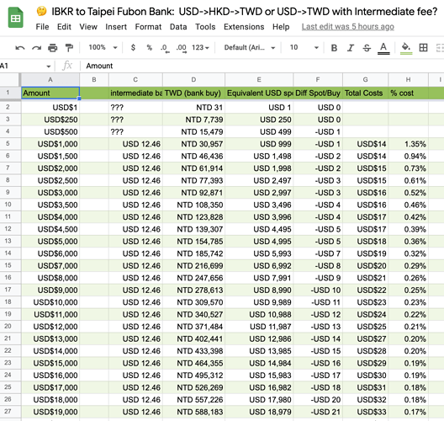Select cell 'USD 499' in row 4
444x421 pixels.
pos(259,132)
